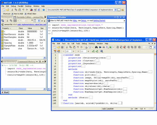Sort by the Property column header
The width and height of the screenshot is (157, 125).
pos(9,28)
